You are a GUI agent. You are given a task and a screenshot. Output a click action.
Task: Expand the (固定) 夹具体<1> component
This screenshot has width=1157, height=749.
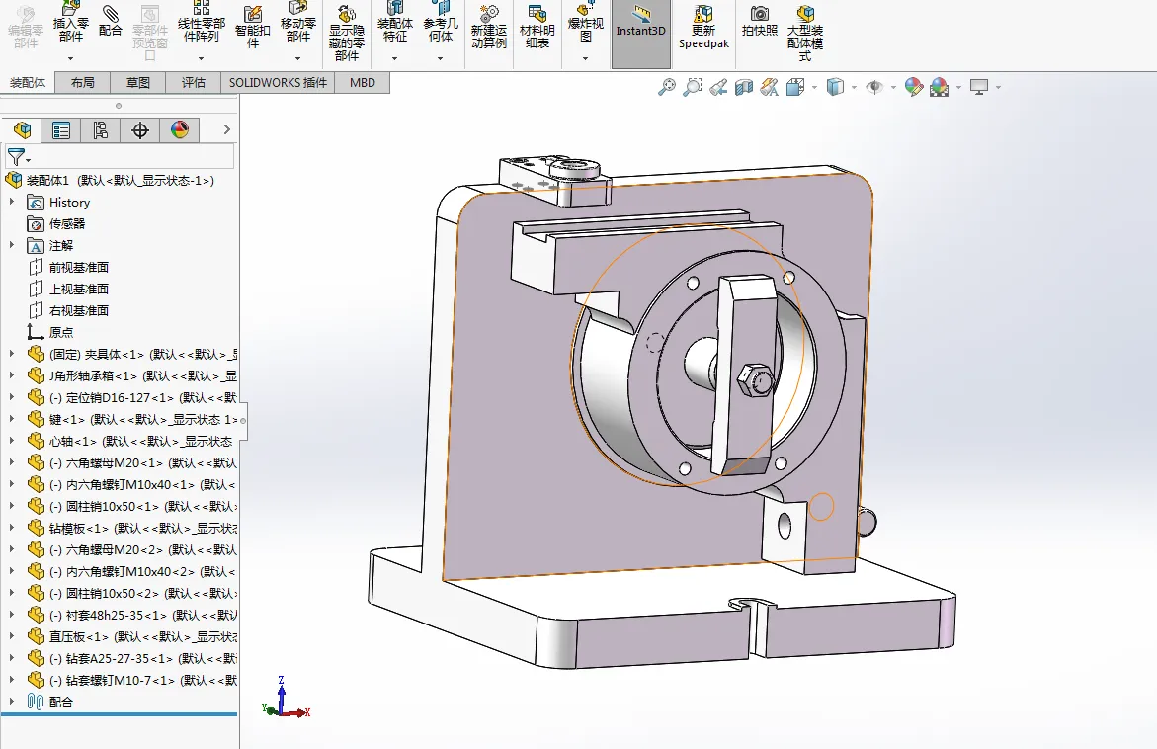point(11,354)
